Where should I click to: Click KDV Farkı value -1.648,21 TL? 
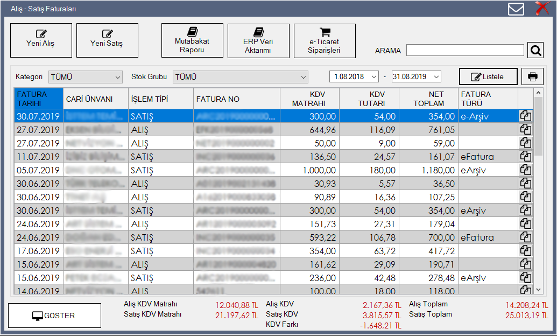point(380,326)
